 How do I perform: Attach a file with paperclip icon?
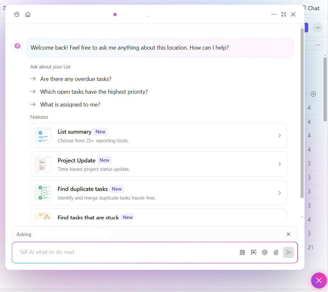point(276,252)
